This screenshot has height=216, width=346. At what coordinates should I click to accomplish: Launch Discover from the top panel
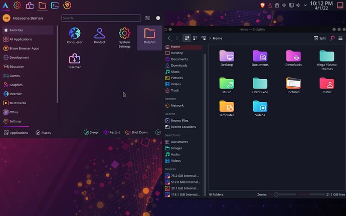pos(30,6)
